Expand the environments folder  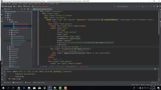[x=8, y=49]
